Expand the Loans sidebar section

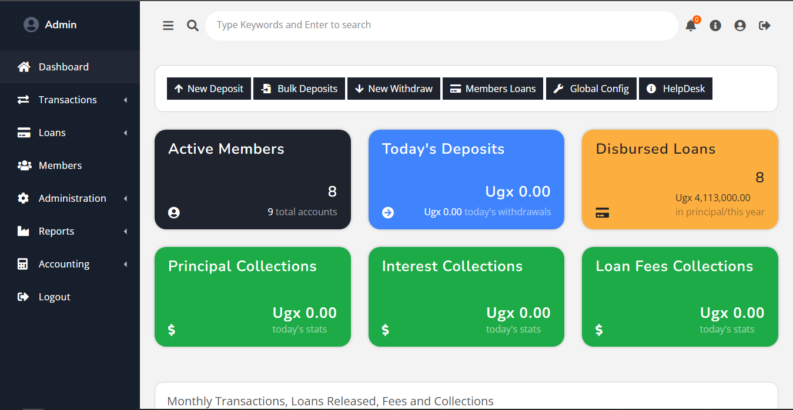click(52, 133)
